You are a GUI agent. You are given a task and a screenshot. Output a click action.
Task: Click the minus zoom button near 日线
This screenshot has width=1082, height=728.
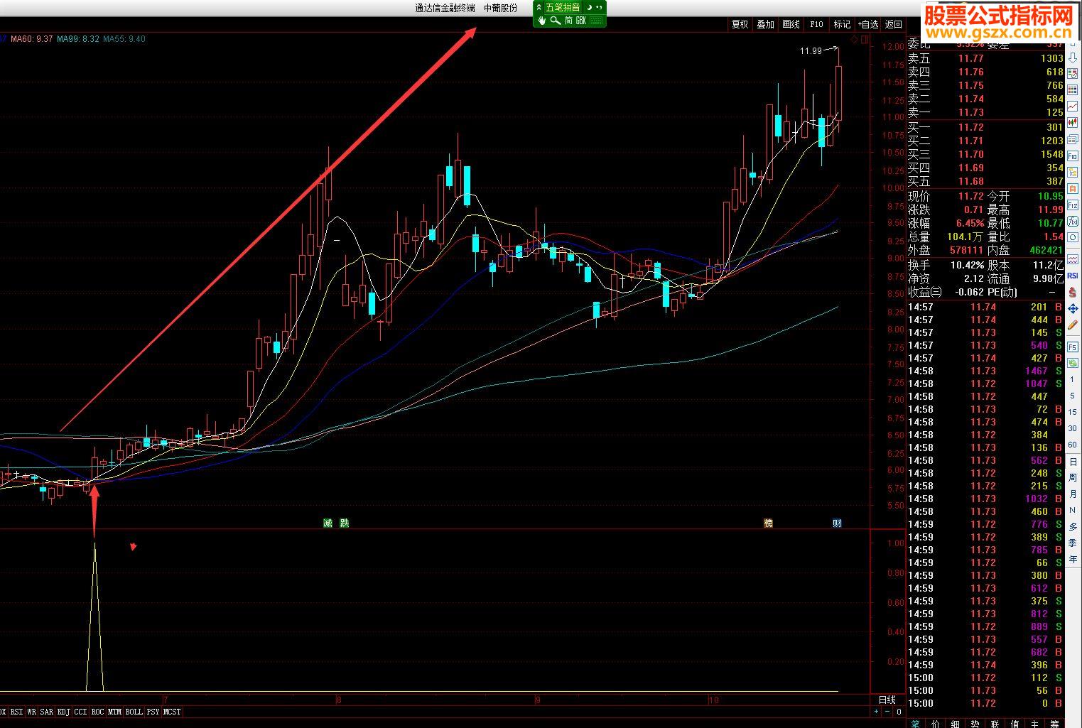(887, 711)
